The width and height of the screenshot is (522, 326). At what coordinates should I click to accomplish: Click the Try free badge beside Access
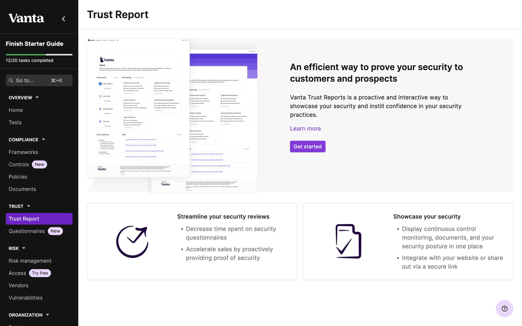pyautogui.click(x=40, y=273)
